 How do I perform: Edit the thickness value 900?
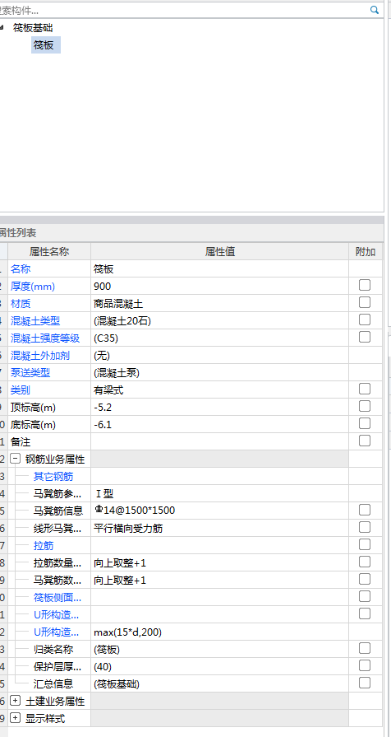click(219, 287)
